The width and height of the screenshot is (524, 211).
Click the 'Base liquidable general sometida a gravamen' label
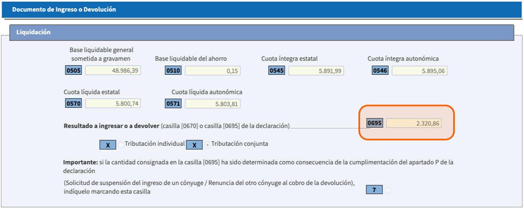101,54
